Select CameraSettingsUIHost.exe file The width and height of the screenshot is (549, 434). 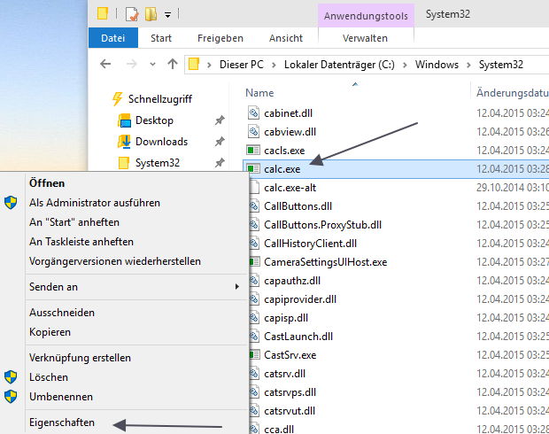click(326, 262)
